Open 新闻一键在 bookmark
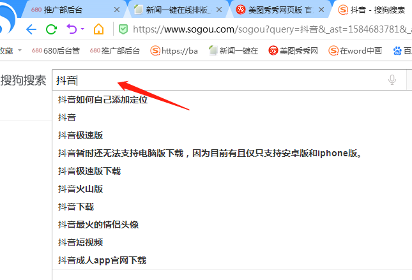This screenshot has height=280, width=412. click(233, 50)
